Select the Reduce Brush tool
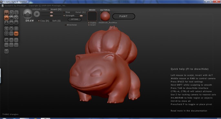The height and width of the screenshot is (119, 221). 6,29
